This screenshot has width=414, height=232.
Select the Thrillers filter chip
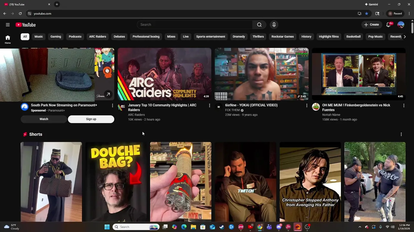coord(258,36)
